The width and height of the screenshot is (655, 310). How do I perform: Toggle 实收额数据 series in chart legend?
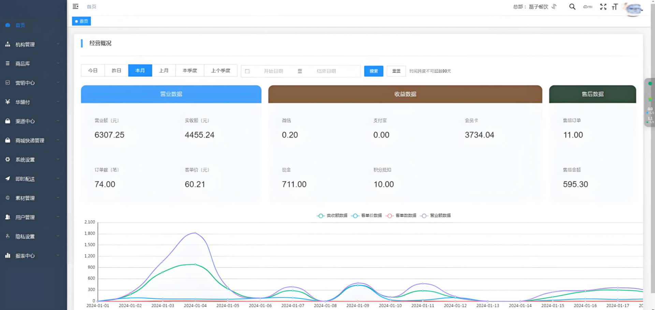point(332,215)
